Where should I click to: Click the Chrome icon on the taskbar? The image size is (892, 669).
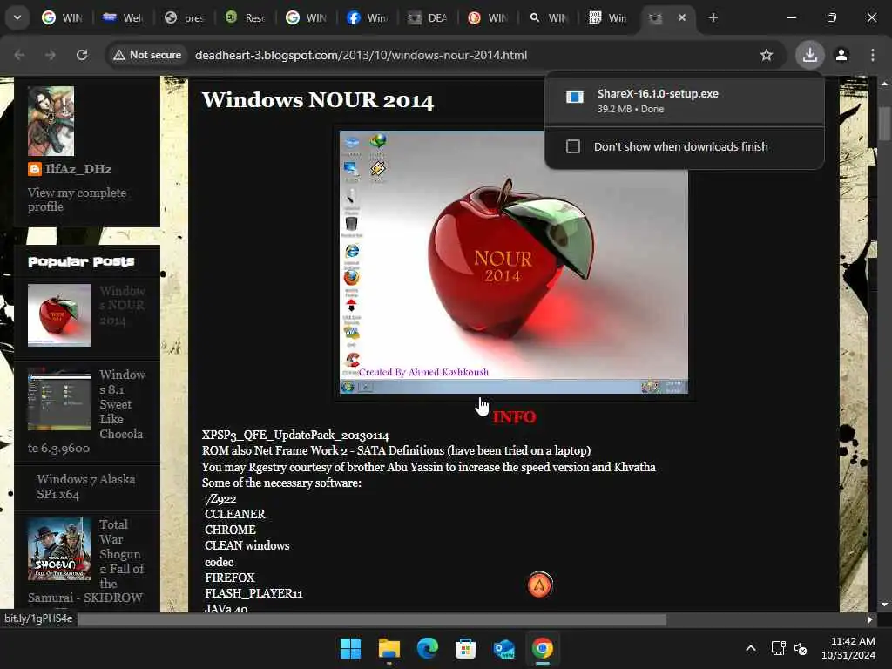(542, 648)
